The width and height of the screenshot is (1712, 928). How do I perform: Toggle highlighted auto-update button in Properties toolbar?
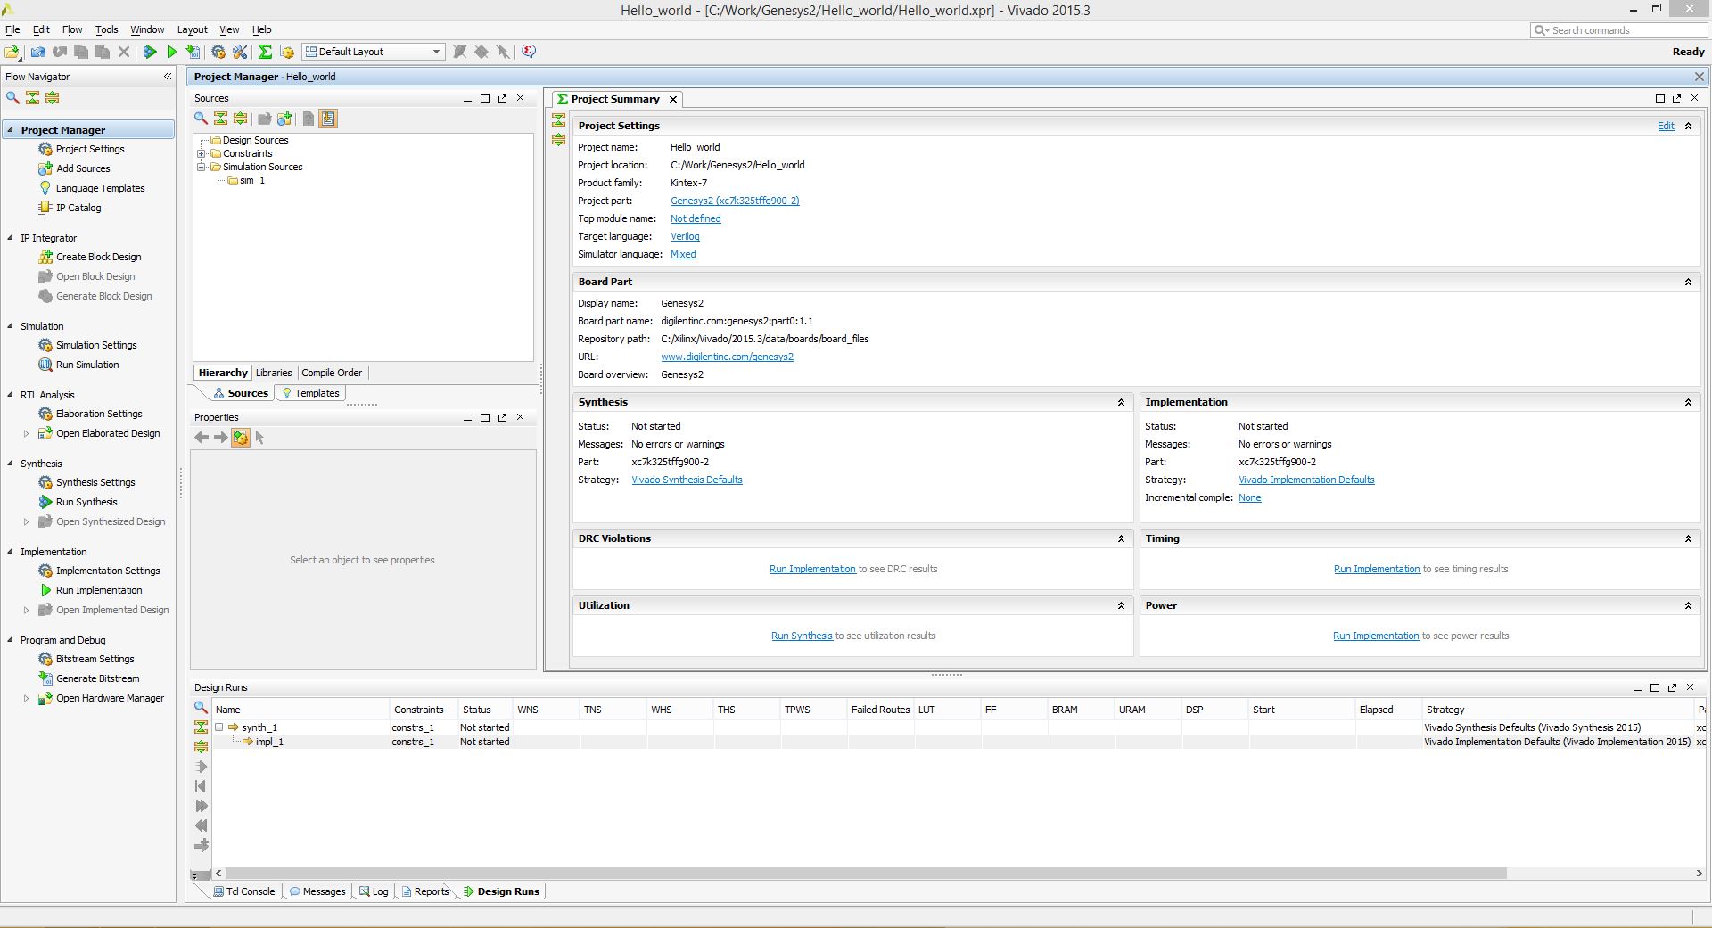pyautogui.click(x=241, y=438)
